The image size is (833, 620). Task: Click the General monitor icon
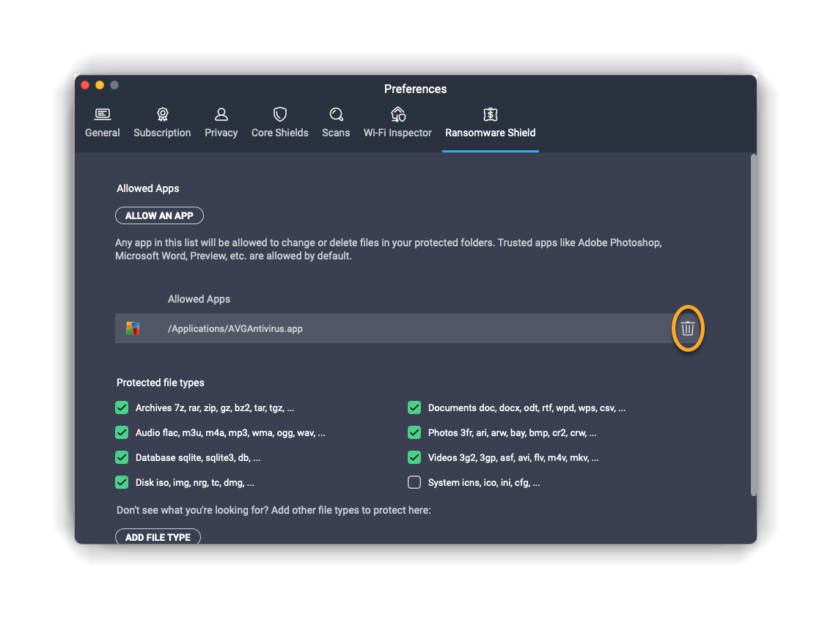click(x=103, y=114)
